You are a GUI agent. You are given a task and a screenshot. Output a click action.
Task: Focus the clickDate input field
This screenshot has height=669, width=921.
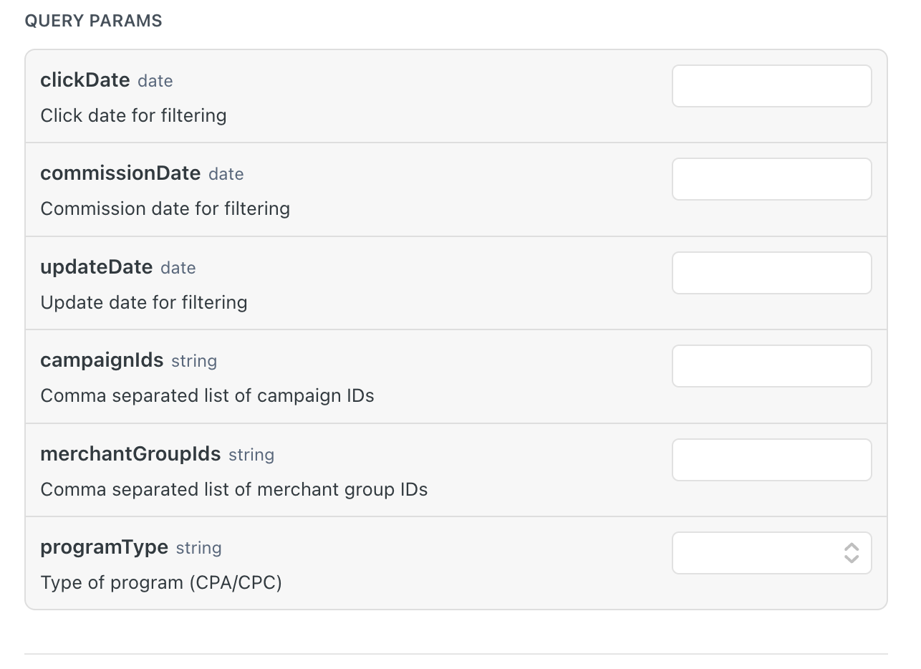(x=771, y=86)
